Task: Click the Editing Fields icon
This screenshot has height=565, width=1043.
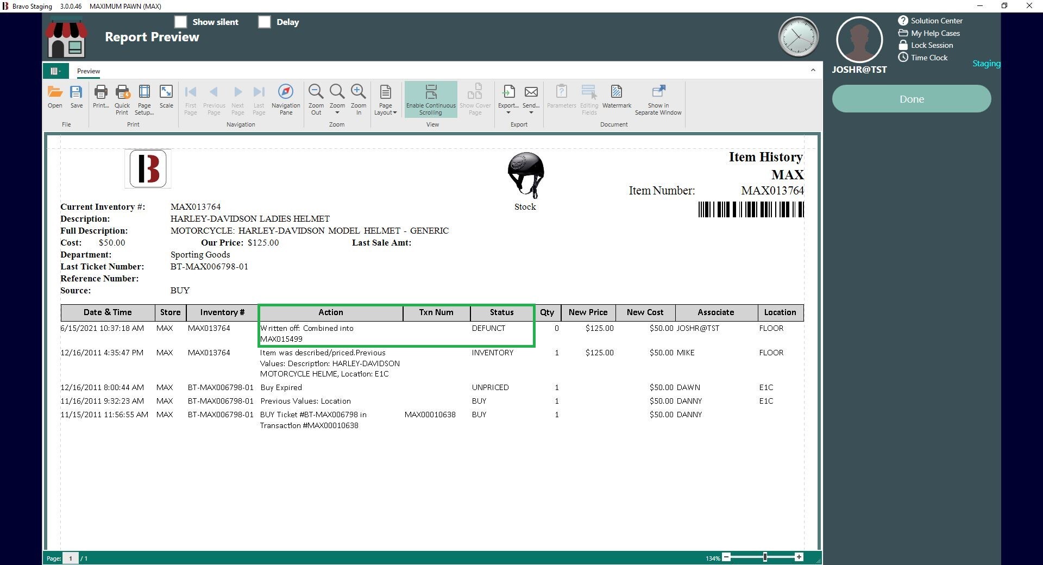Action: (589, 100)
